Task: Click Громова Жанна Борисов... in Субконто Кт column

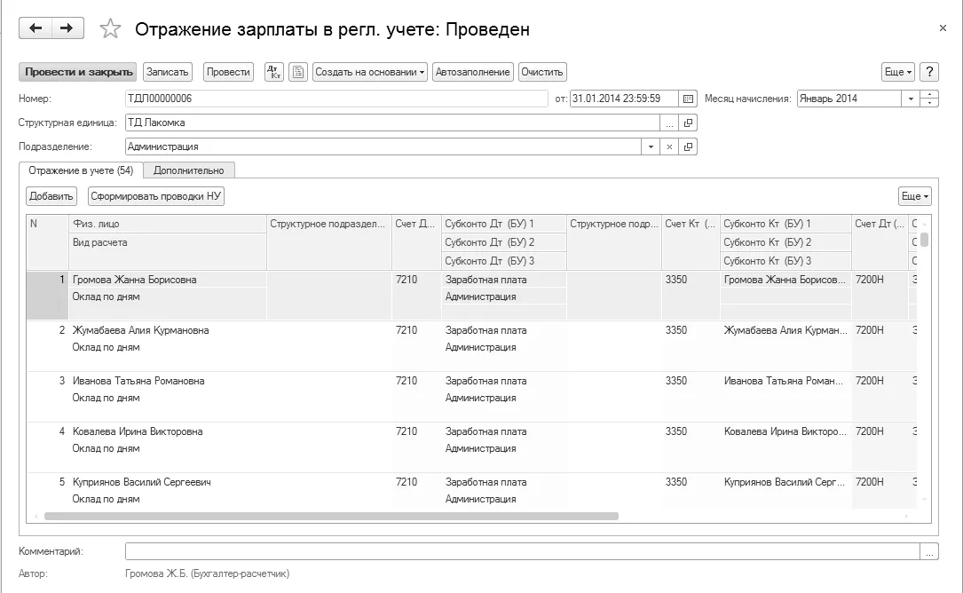Action: coord(785,280)
